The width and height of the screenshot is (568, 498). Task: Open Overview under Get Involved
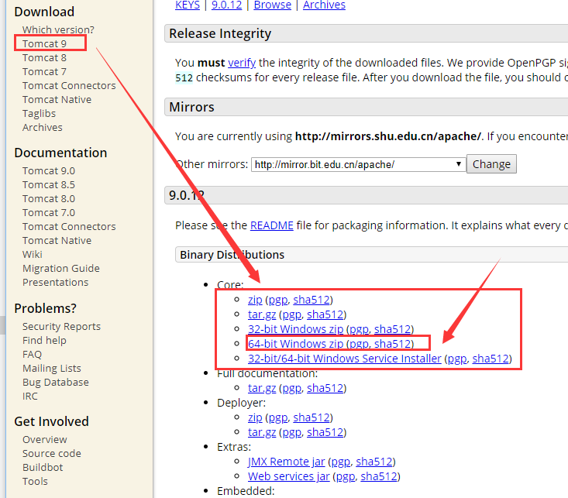click(44, 439)
